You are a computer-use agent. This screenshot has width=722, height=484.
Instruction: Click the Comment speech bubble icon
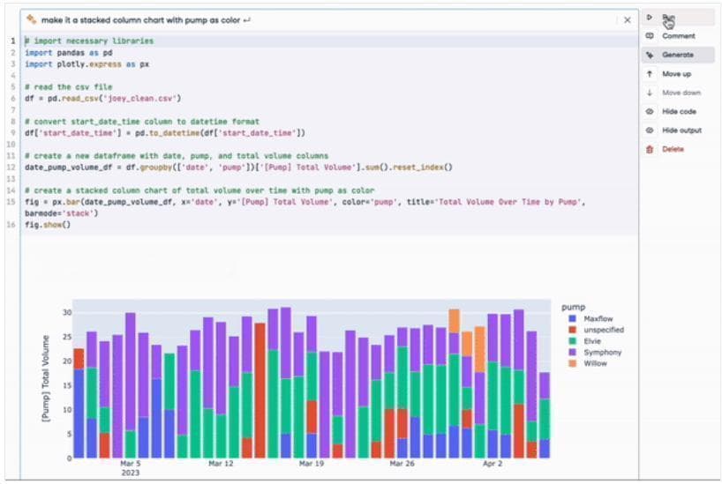[x=650, y=36]
